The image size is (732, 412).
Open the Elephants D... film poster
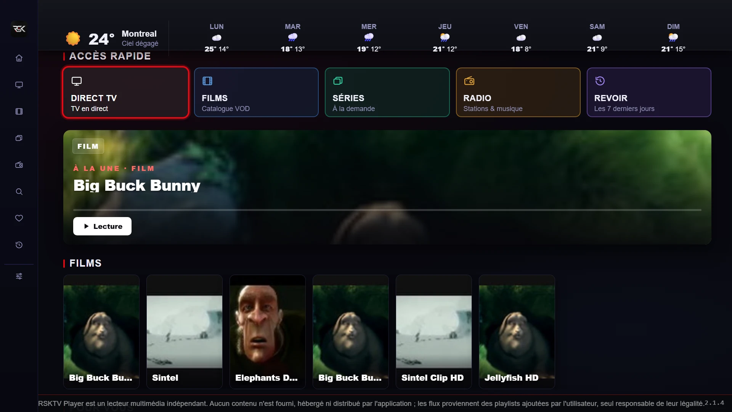click(x=268, y=332)
